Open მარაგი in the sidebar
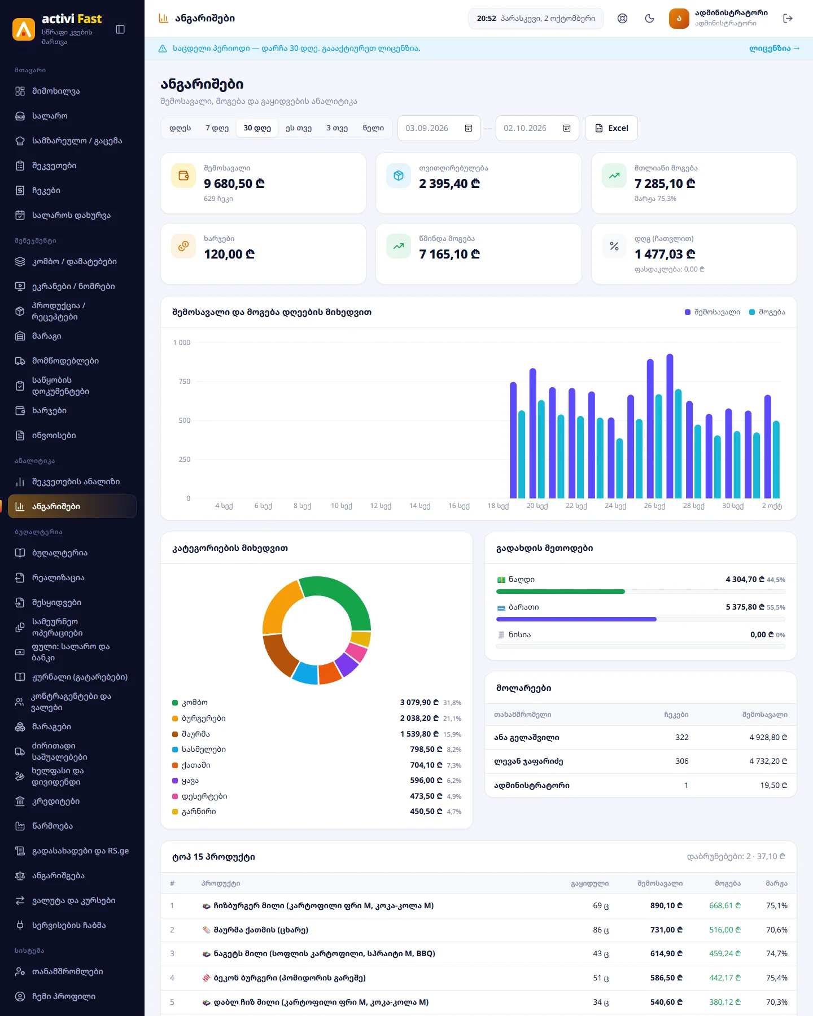The height and width of the screenshot is (1016, 813). click(72, 336)
